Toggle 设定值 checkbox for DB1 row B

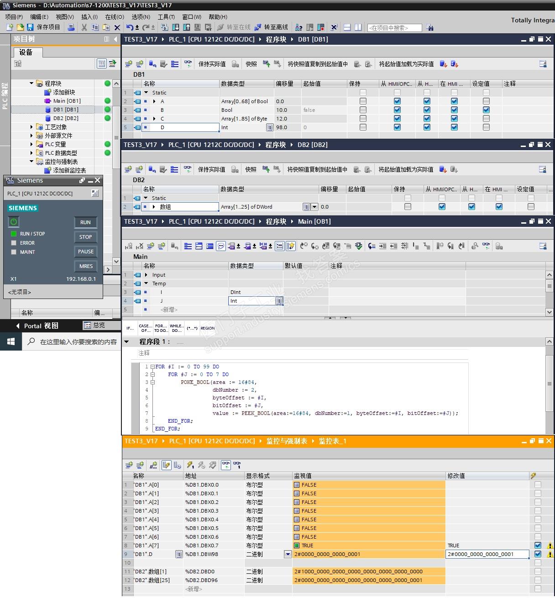tap(486, 110)
